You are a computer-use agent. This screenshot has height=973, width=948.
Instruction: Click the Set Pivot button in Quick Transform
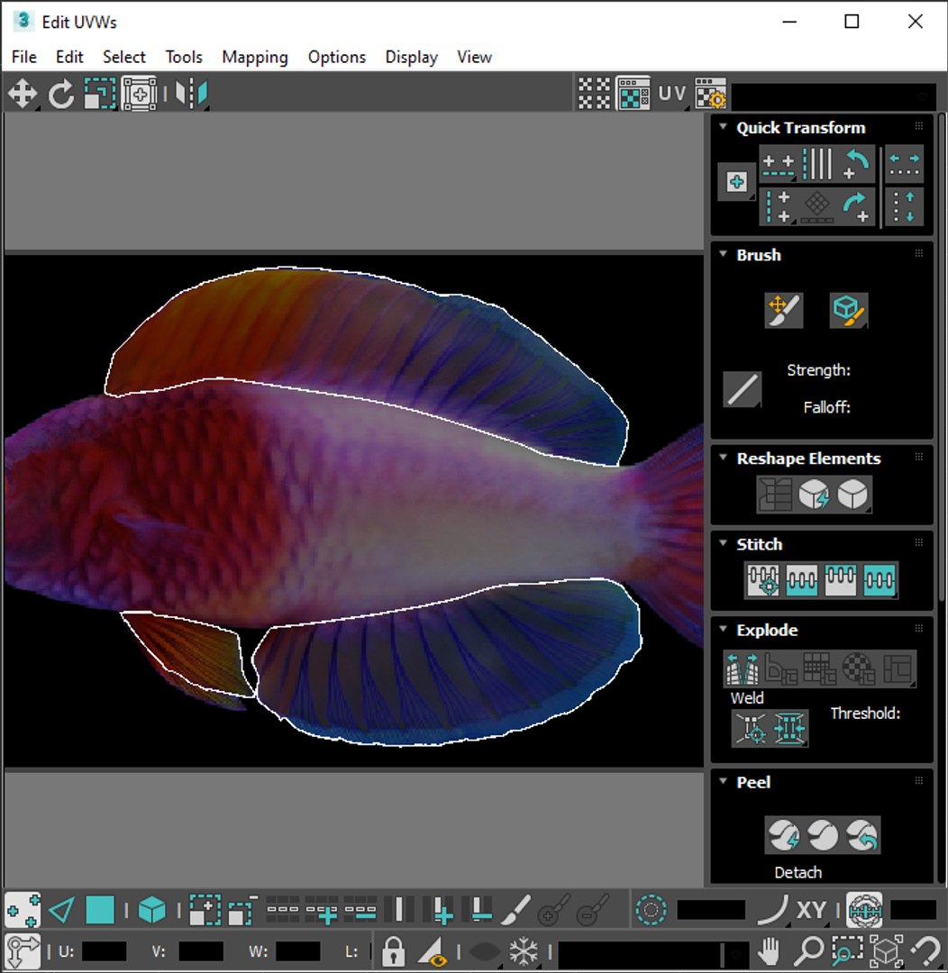click(x=736, y=182)
